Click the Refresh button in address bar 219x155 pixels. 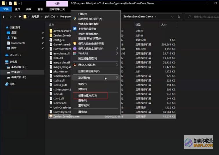coord(179,17)
